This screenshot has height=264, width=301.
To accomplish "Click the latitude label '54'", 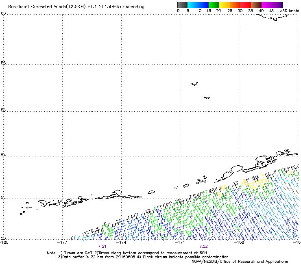I will tap(3, 155).
